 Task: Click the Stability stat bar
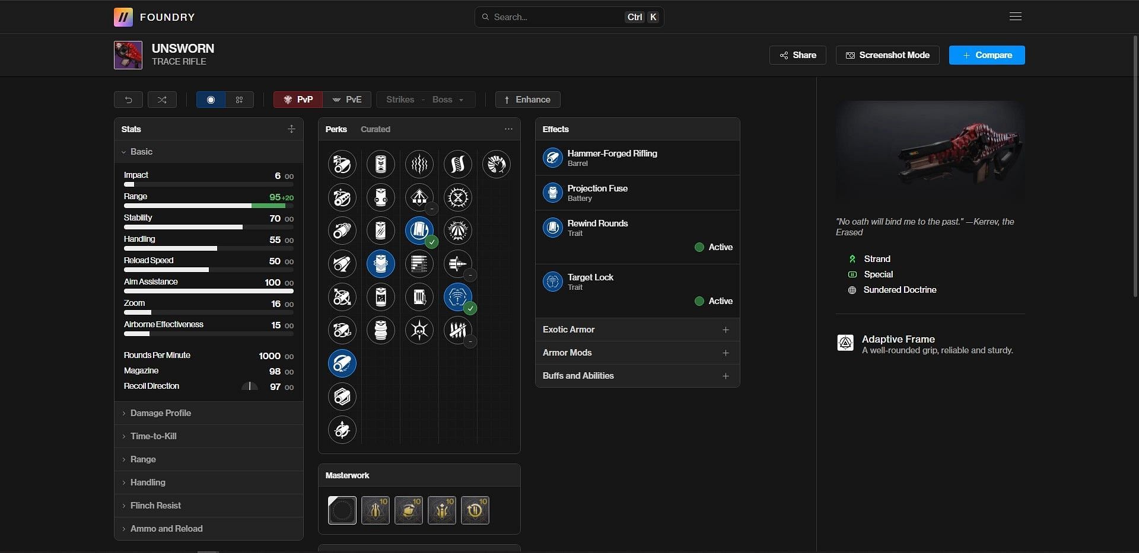click(x=209, y=227)
